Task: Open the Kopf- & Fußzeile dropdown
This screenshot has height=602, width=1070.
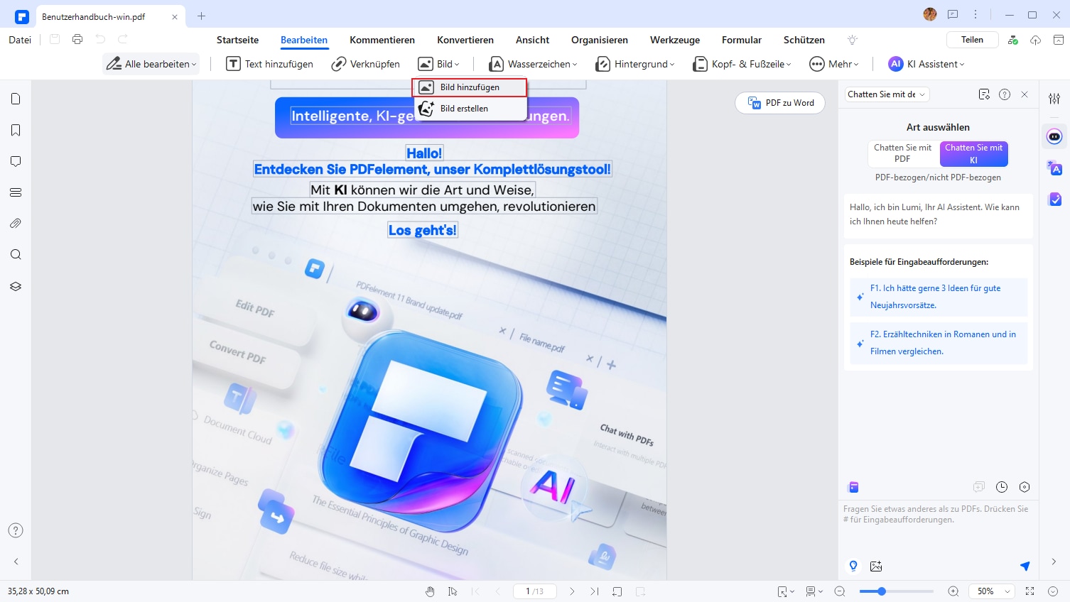Action: pyautogui.click(x=742, y=64)
